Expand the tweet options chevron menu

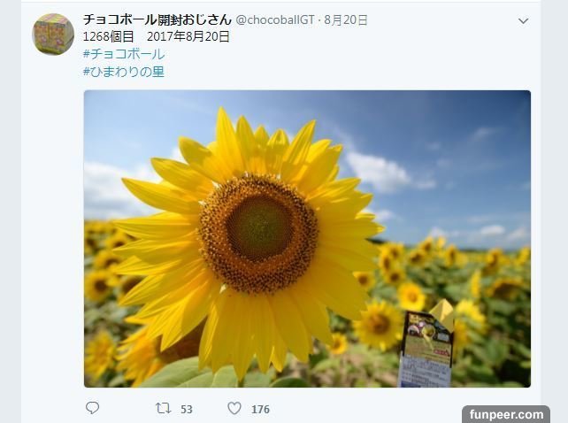523,21
